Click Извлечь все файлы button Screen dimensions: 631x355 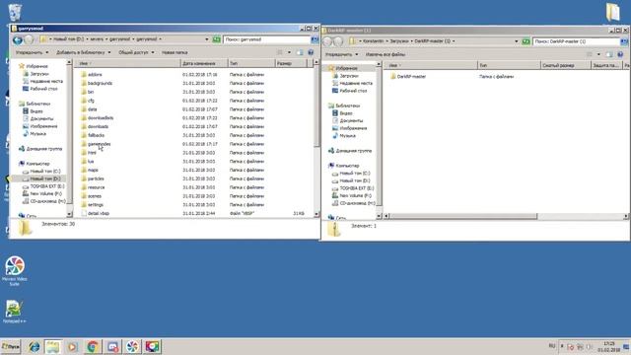[386, 54]
